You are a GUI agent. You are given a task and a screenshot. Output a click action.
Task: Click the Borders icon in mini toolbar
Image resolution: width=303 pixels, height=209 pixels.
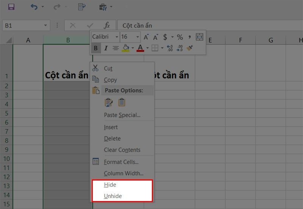click(x=155, y=48)
